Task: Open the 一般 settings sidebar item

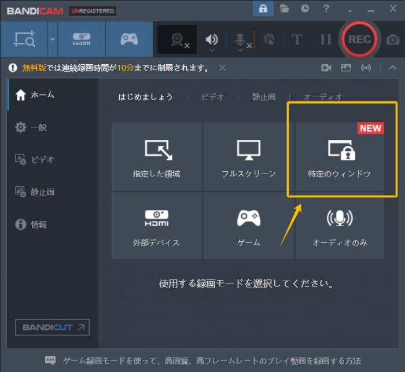Action: coord(53,127)
